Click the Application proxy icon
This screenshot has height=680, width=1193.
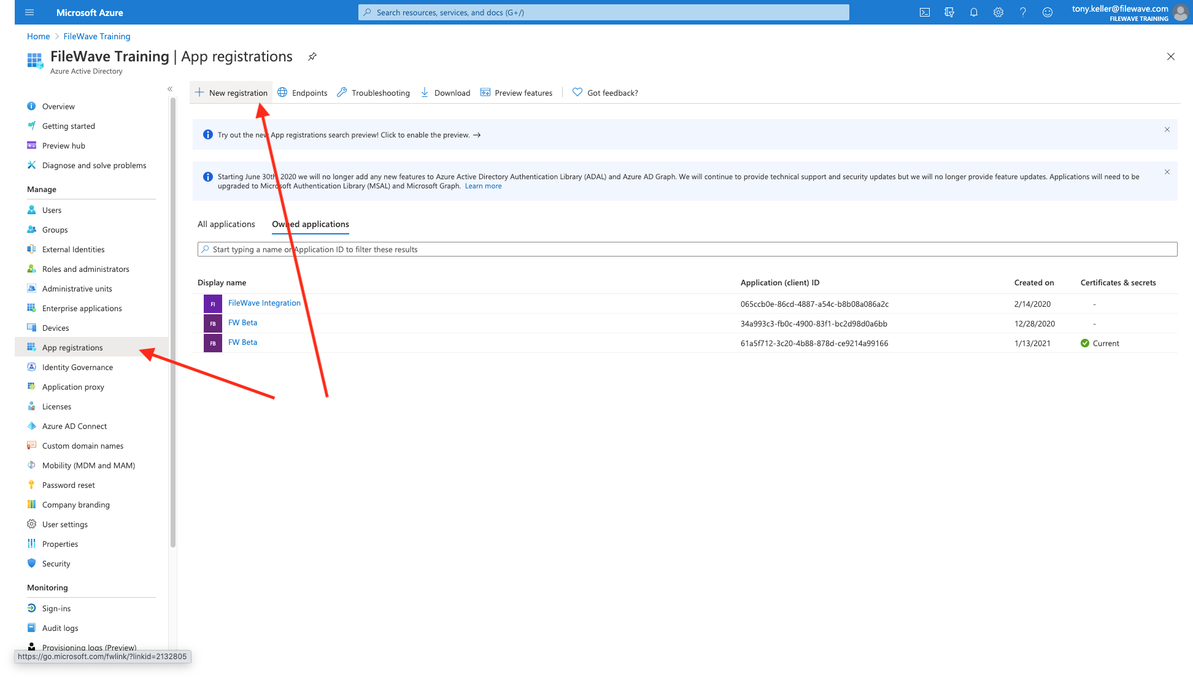pyautogui.click(x=31, y=387)
